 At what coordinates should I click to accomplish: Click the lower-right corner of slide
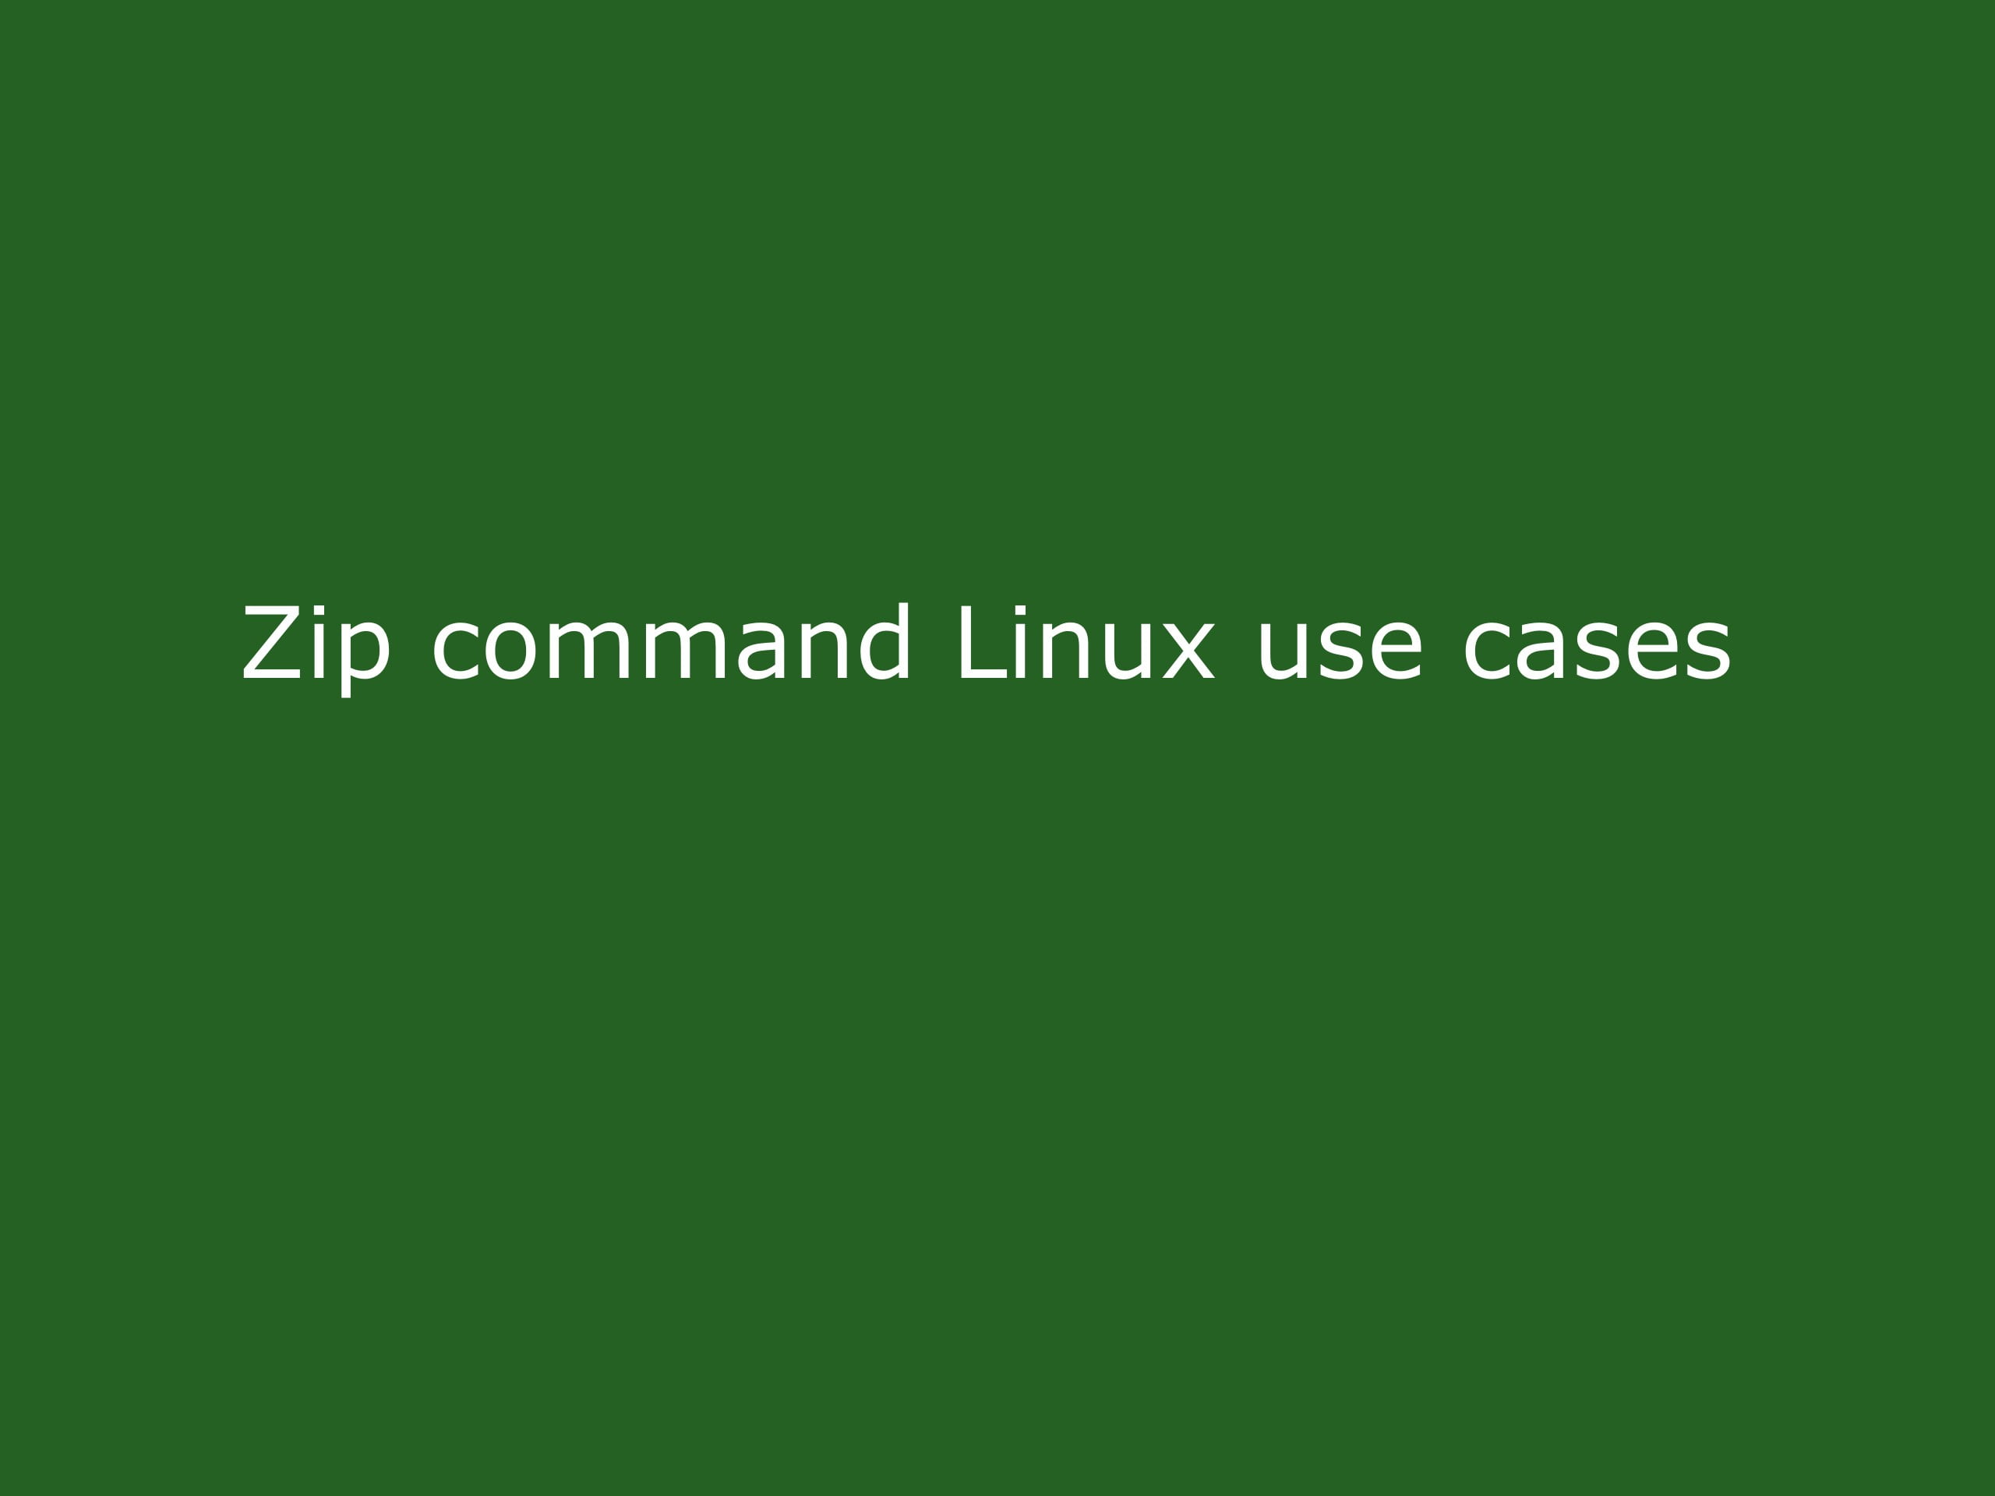point(1993,1494)
